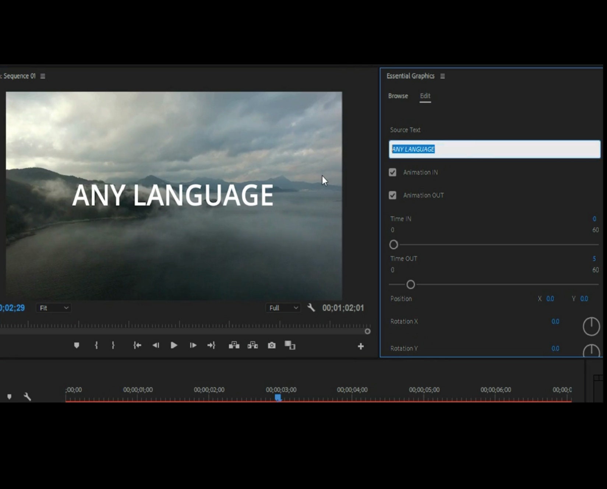Click the blue X Position value
This screenshot has height=489, width=607.
click(551, 299)
